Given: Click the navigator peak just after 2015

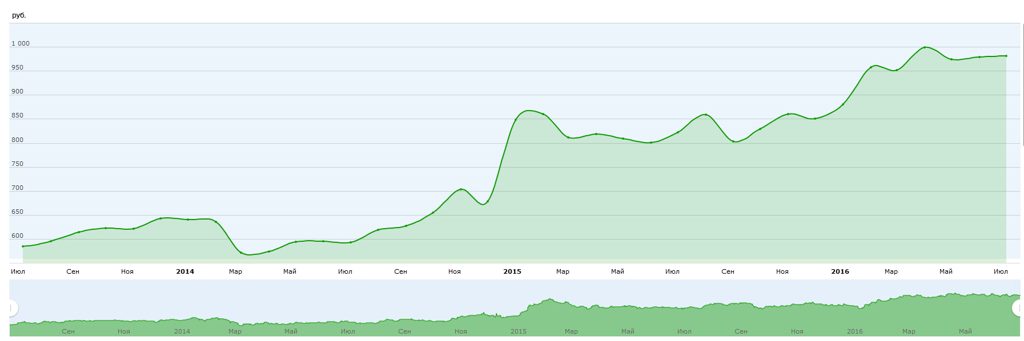Looking at the screenshot, I should (549, 299).
